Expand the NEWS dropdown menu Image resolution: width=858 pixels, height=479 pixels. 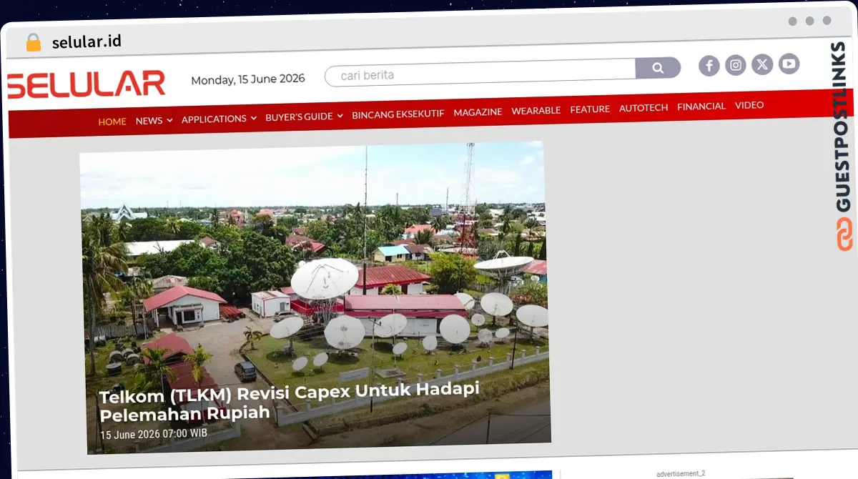154,121
